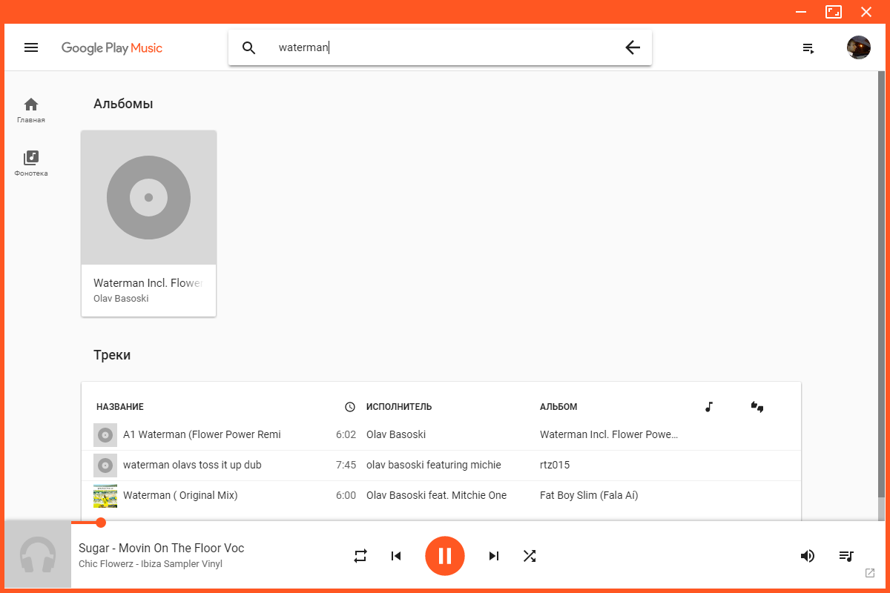Screen dimensions: 890x593
Task: Open the user account avatar
Action: [x=859, y=47]
